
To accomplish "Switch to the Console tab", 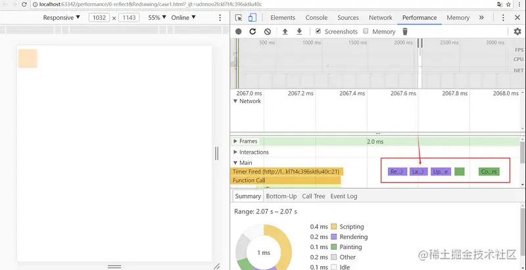I will [316, 18].
